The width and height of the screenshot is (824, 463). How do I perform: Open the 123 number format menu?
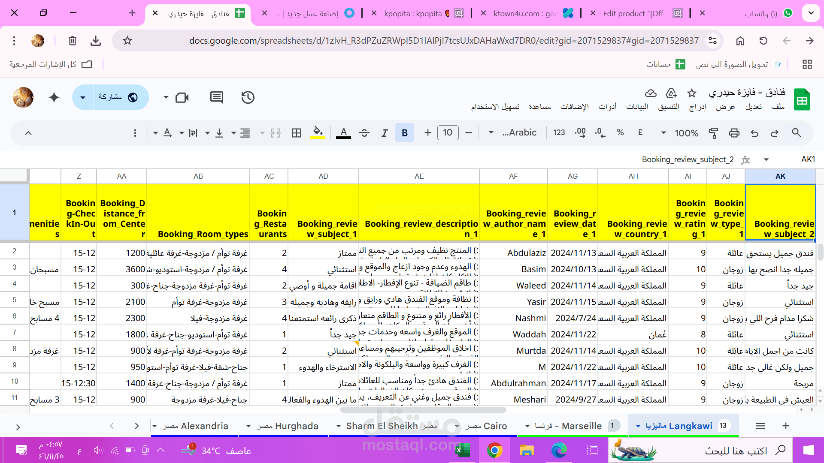(559, 132)
